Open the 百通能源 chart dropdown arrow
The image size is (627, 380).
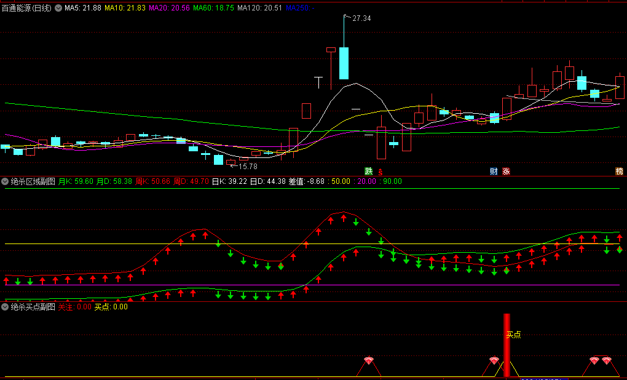[58, 9]
